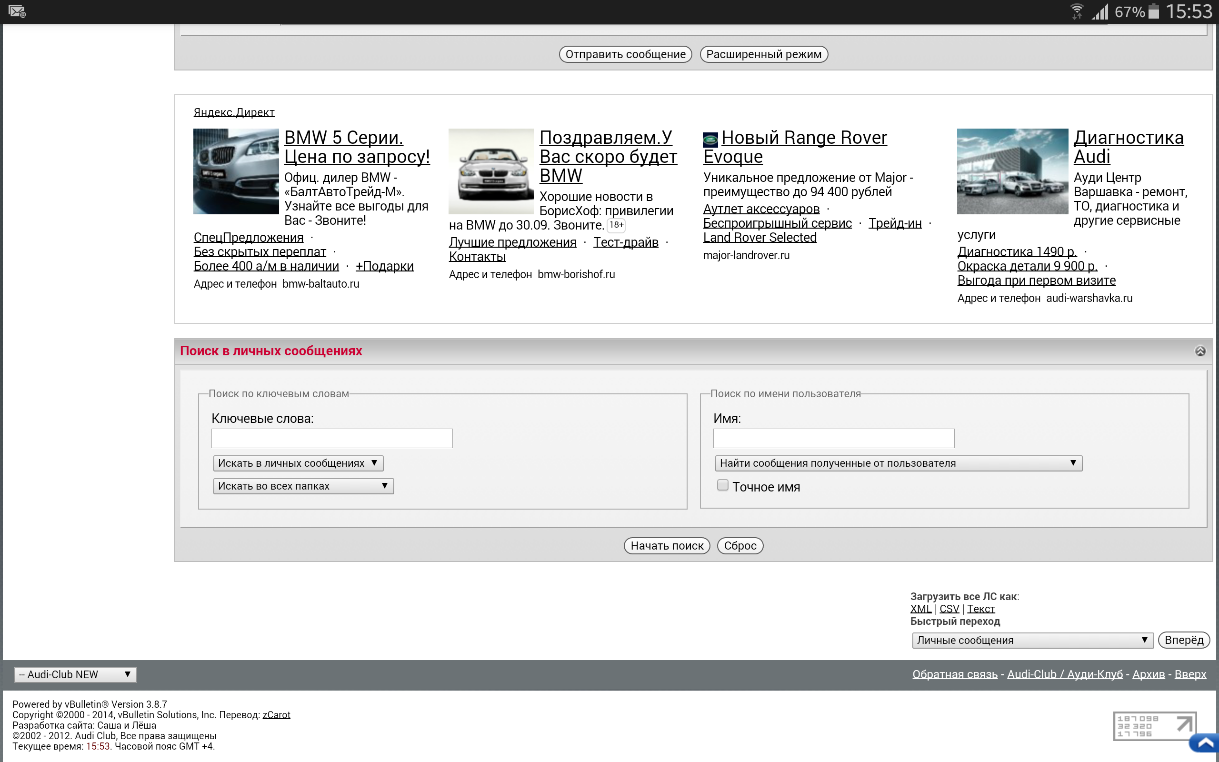
Task: Download all PMs as Текст
Action: point(981,609)
